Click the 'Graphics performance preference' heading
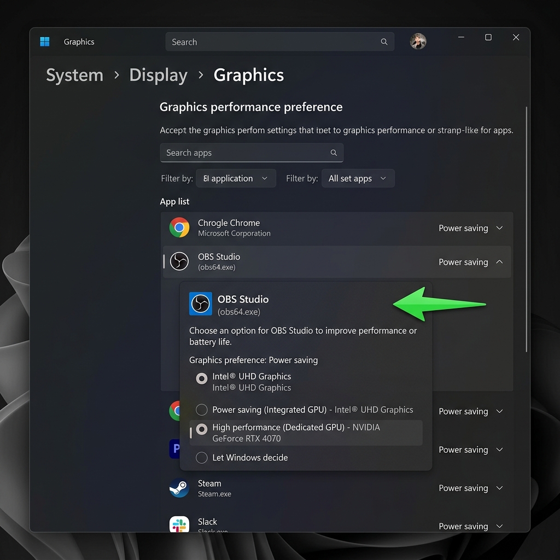Image resolution: width=560 pixels, height=560 pixels. point(251,107)
